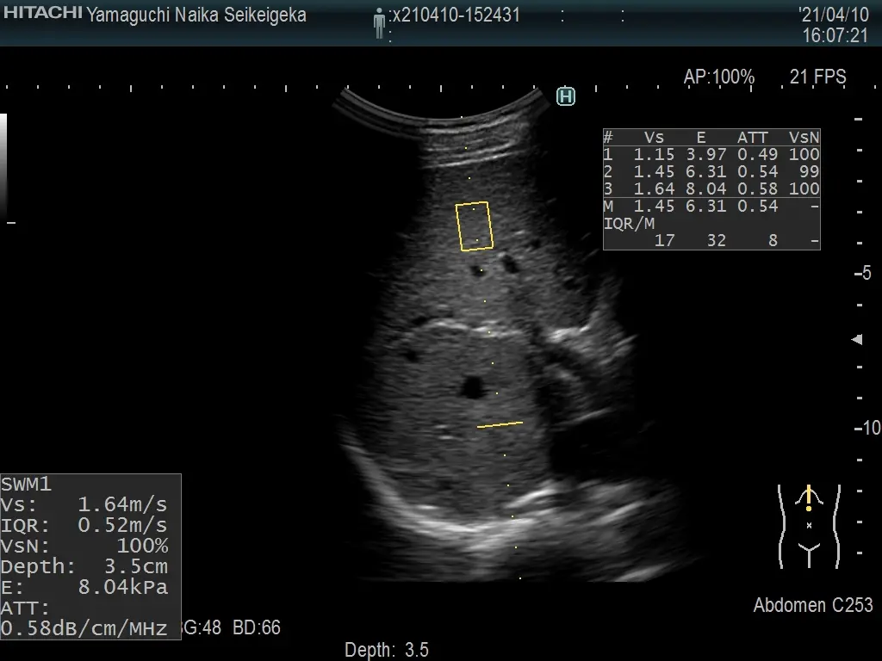Click the yellow caliper line in the image

[500, 424]
